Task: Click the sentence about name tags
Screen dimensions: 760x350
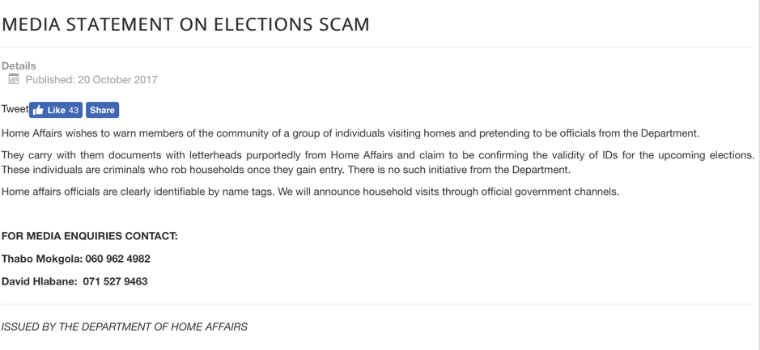Action: (x=138, y=192)
